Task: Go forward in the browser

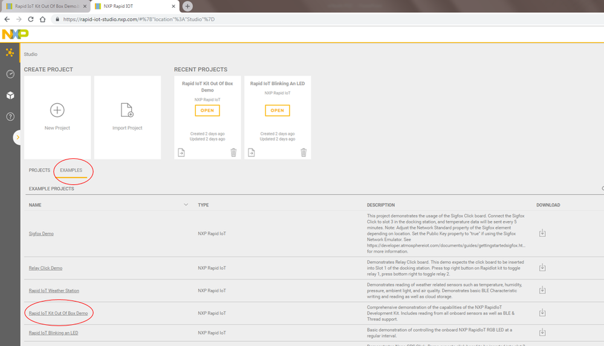Action: click(19, 19)
